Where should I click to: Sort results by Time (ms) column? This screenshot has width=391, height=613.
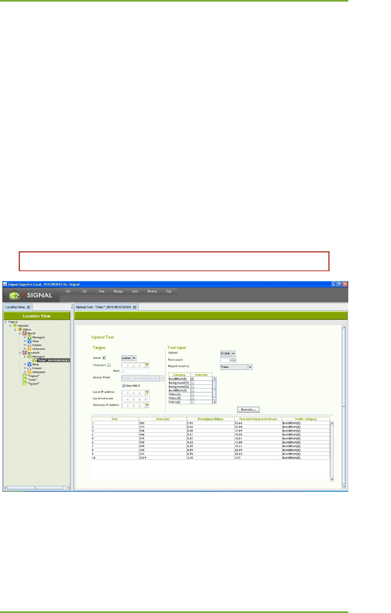[163, 419]
